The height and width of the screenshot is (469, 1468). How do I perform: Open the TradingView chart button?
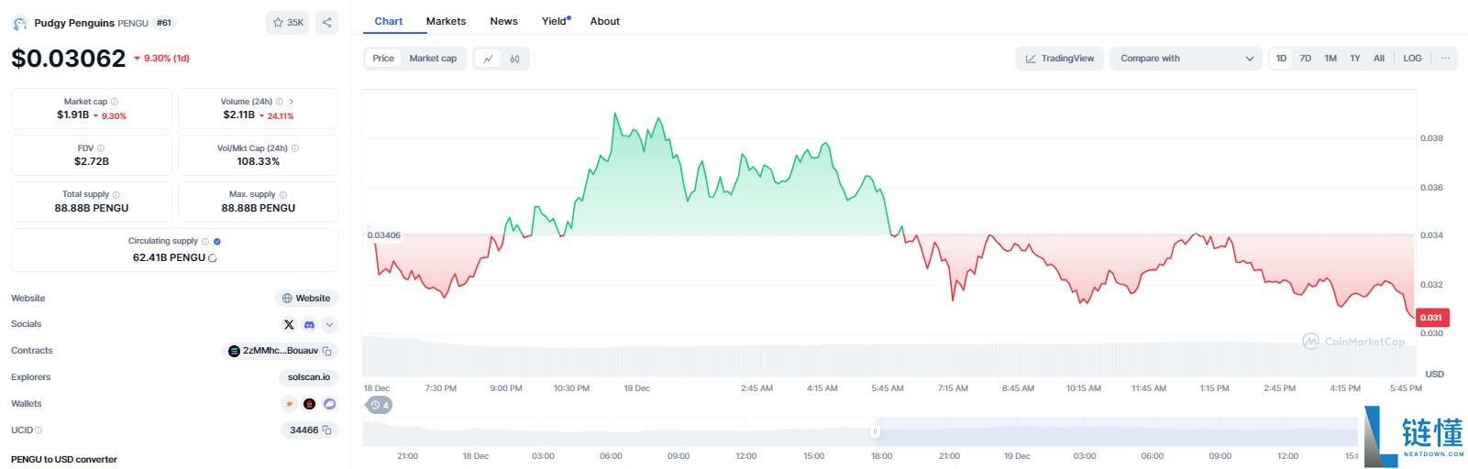(x=1059, y=59)
